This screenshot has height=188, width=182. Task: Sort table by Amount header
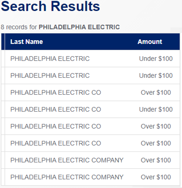150,42
